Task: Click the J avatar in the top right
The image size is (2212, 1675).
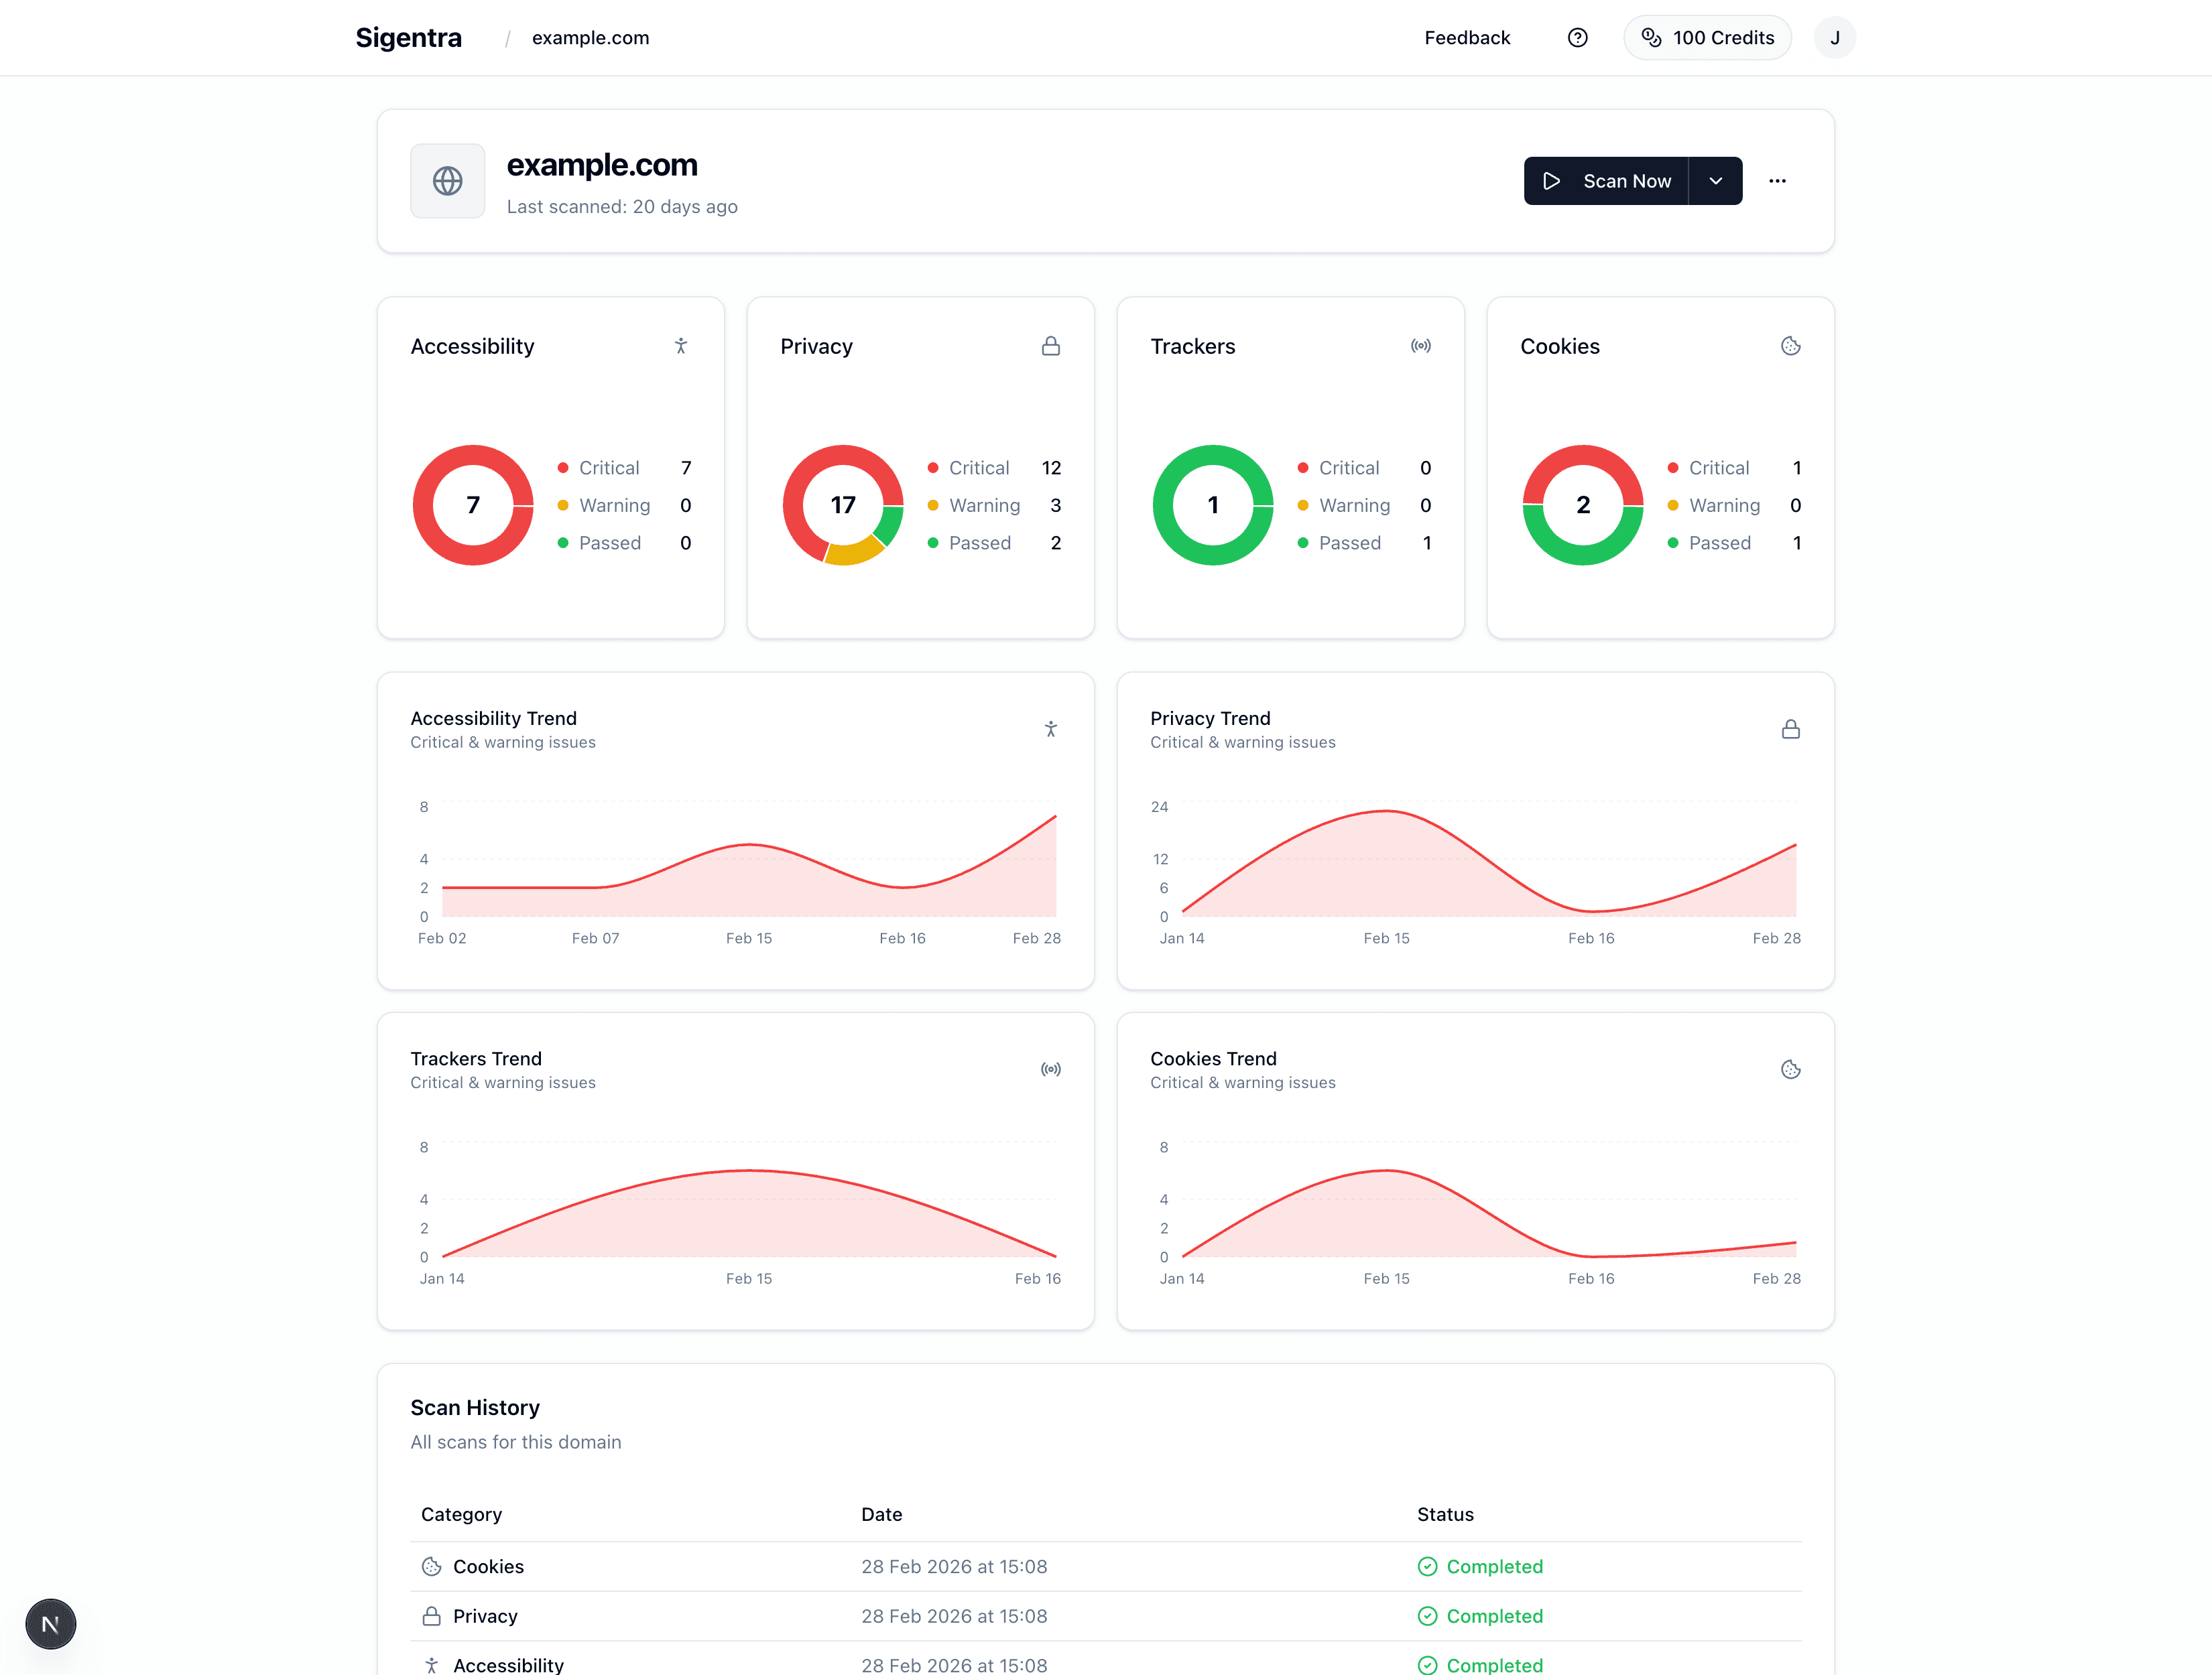Action: click(x=1835, y=37)
